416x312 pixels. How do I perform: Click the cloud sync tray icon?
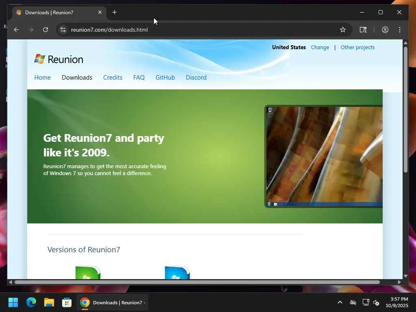(353, 302)
